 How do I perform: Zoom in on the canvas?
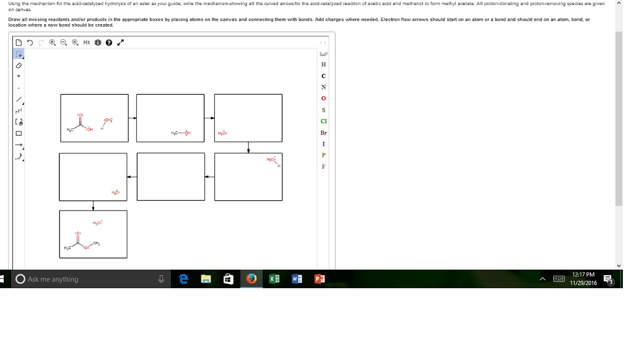click(53, 43)
